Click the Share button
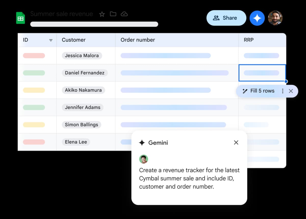 pyautogui.click(x=226, y=18)
